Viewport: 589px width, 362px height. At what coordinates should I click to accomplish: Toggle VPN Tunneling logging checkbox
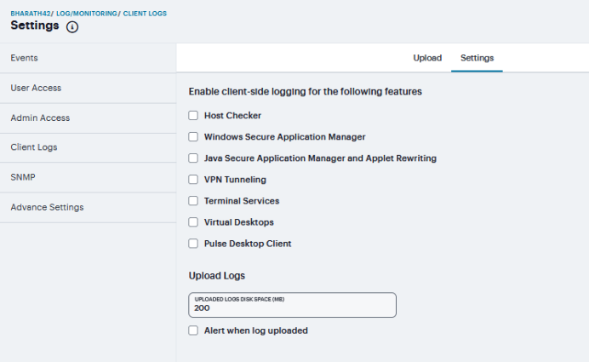[x=193, y=180]
